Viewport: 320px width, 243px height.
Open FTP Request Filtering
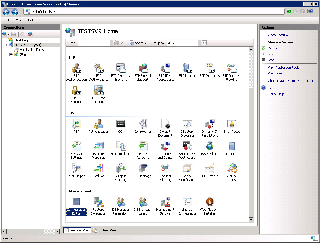(231, 72)
